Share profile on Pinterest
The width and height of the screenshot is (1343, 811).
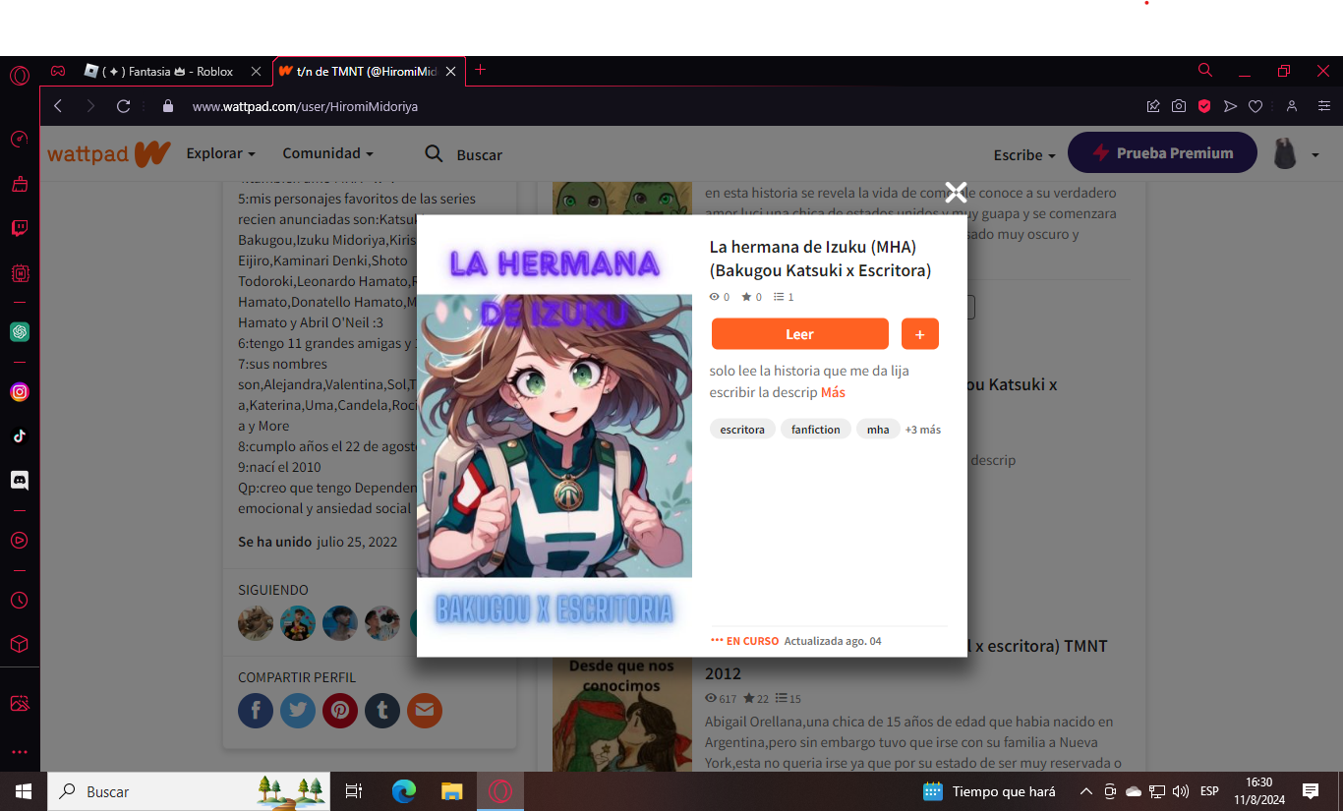pos(340,710)
